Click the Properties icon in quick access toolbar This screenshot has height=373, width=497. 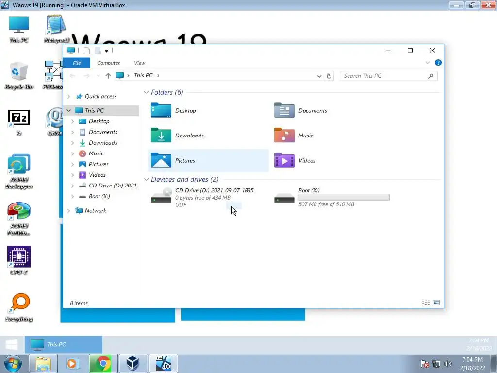[86, 51]
